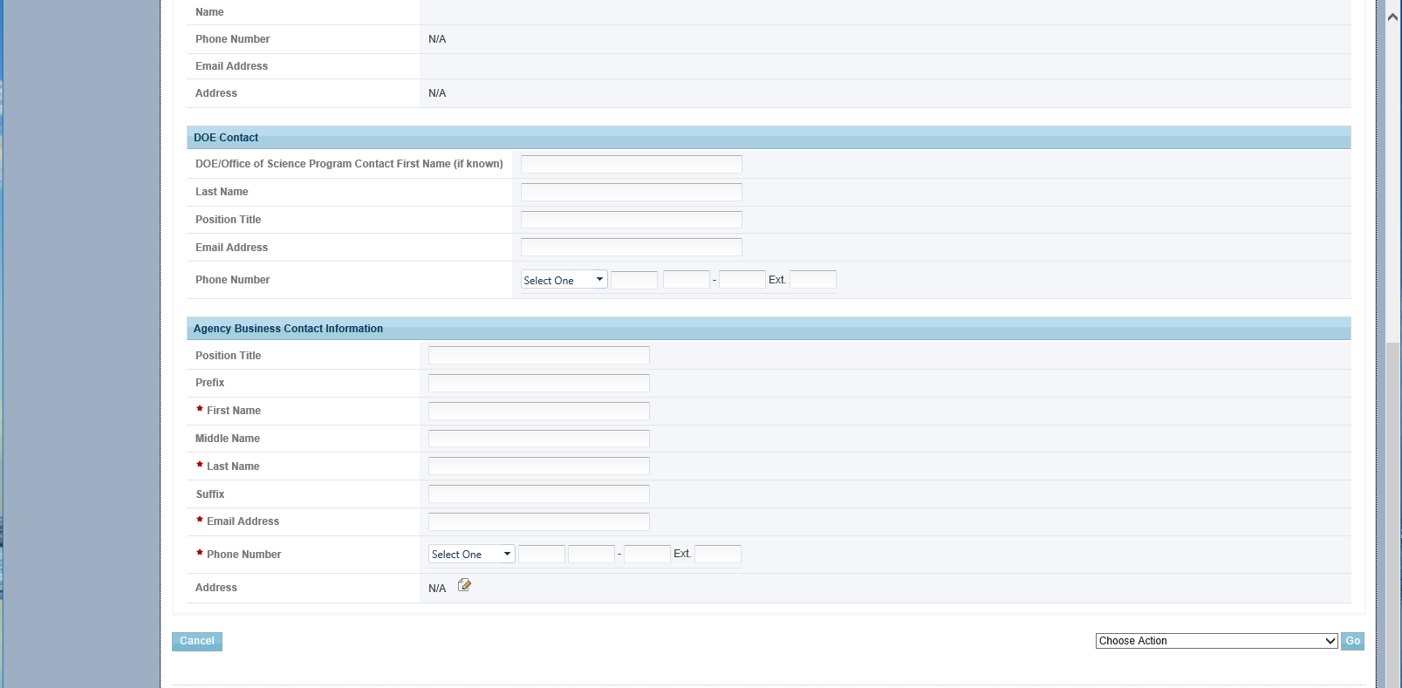
Task: Click Agency Business Contact Suffix field
Action: 539,494
